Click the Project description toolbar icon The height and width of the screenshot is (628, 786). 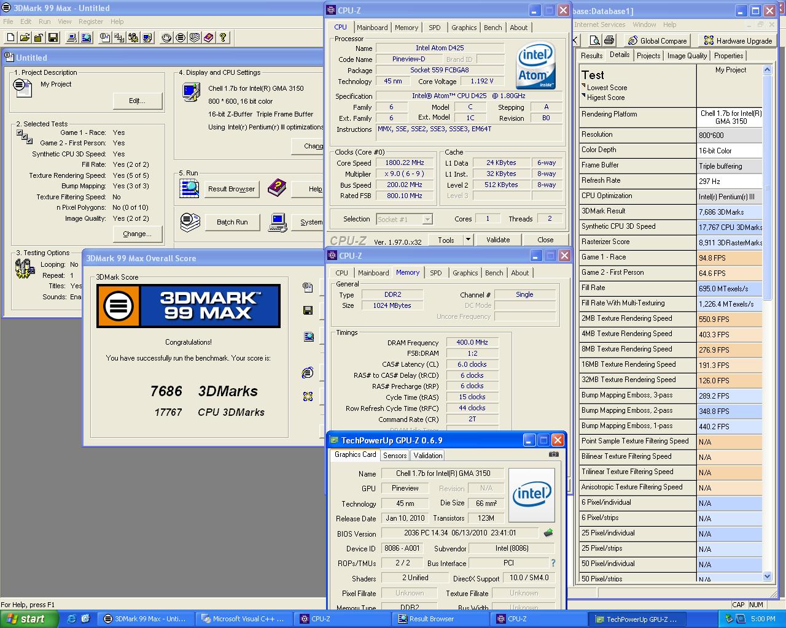click(105, 38)
